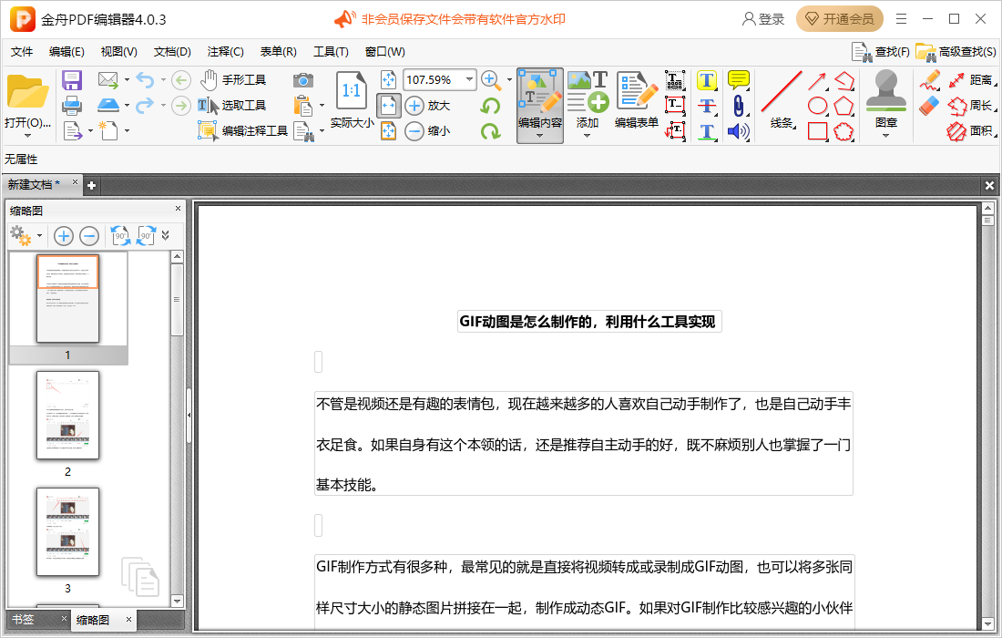Screen dimensions: 1002x638
Task: Select page 2 thumbnail in the sidebar
Action: pos(67,416)
